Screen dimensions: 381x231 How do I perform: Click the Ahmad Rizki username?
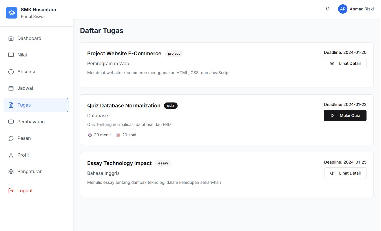click(x=362, y=9)
